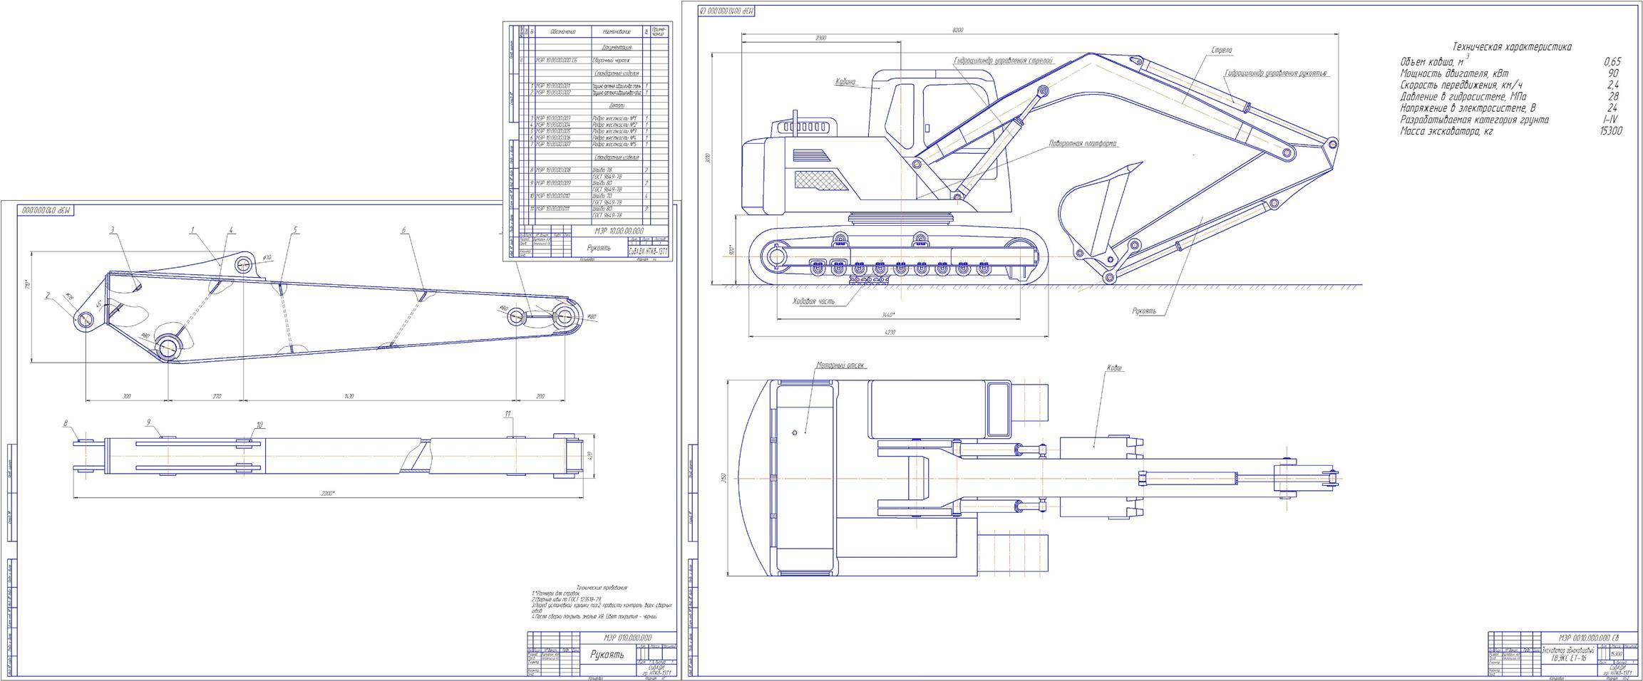This screenshot has height=681, width=1643.
Task: Click the 1430 dimension on the arm drawing
Action: coord(349,396)
